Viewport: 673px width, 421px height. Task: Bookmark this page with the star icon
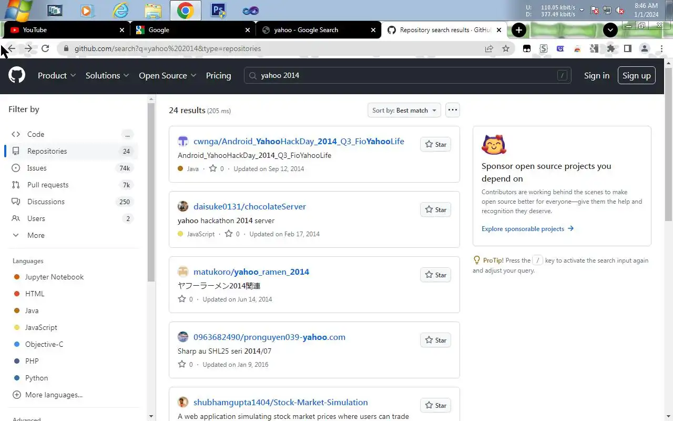click(x=506, y=48)
